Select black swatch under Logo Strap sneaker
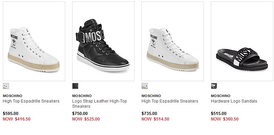 tap(75, 86)
